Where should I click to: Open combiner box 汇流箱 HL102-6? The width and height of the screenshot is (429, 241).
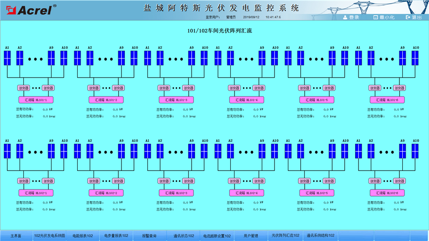point(387,192)
